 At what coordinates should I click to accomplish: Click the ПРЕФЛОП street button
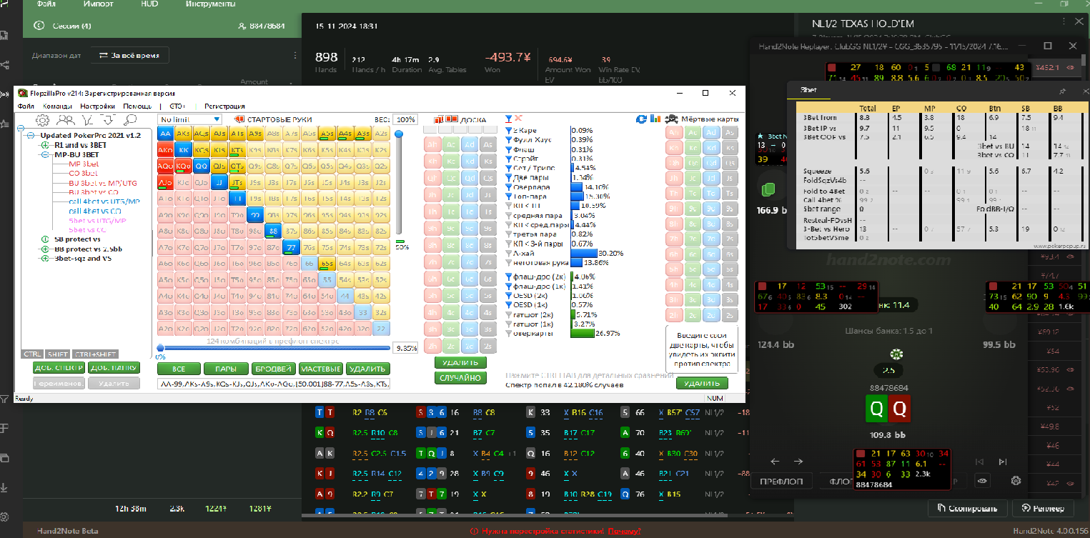(782, 481)
